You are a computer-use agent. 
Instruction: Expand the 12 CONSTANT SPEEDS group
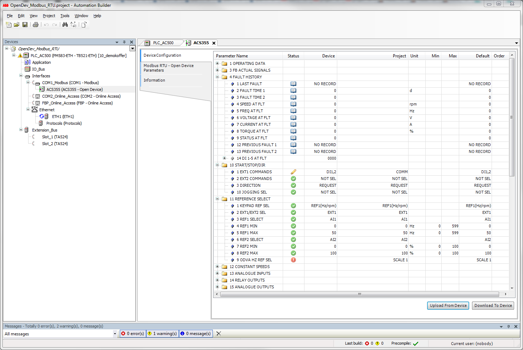pyautogui.click(x=217, y=267)
